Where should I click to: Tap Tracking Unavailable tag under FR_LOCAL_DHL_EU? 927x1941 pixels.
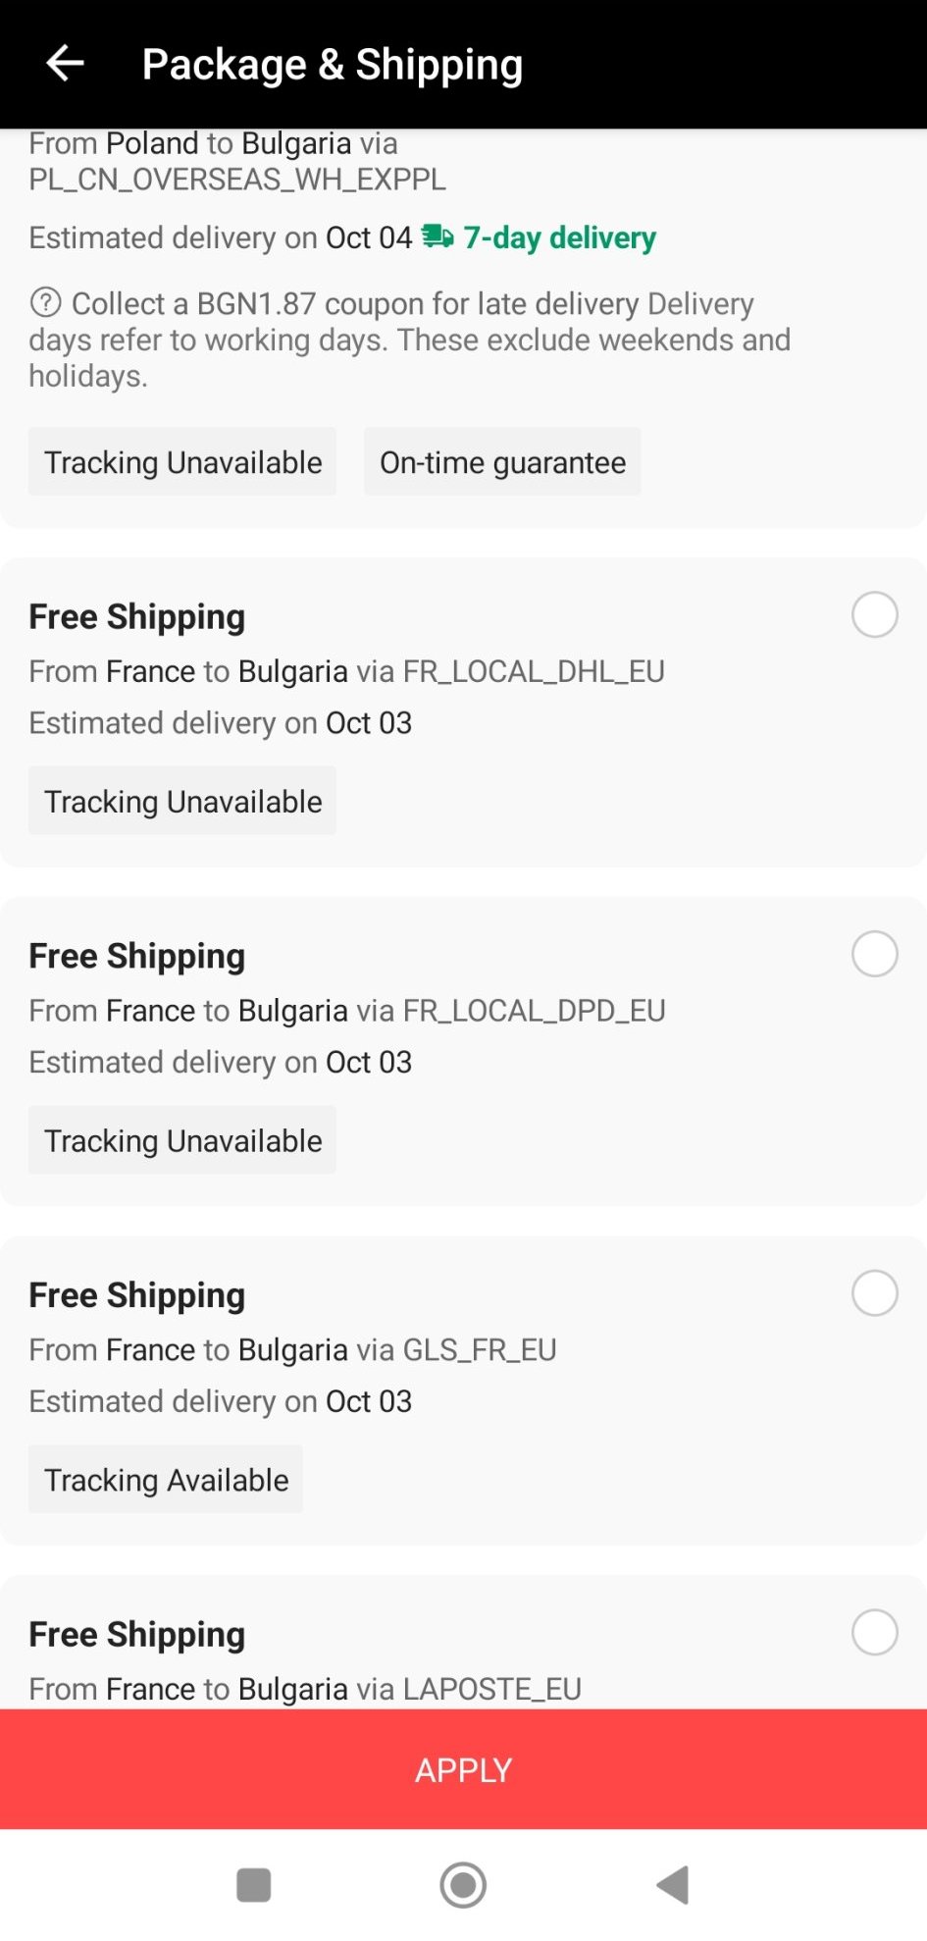(x=182, y=802)
